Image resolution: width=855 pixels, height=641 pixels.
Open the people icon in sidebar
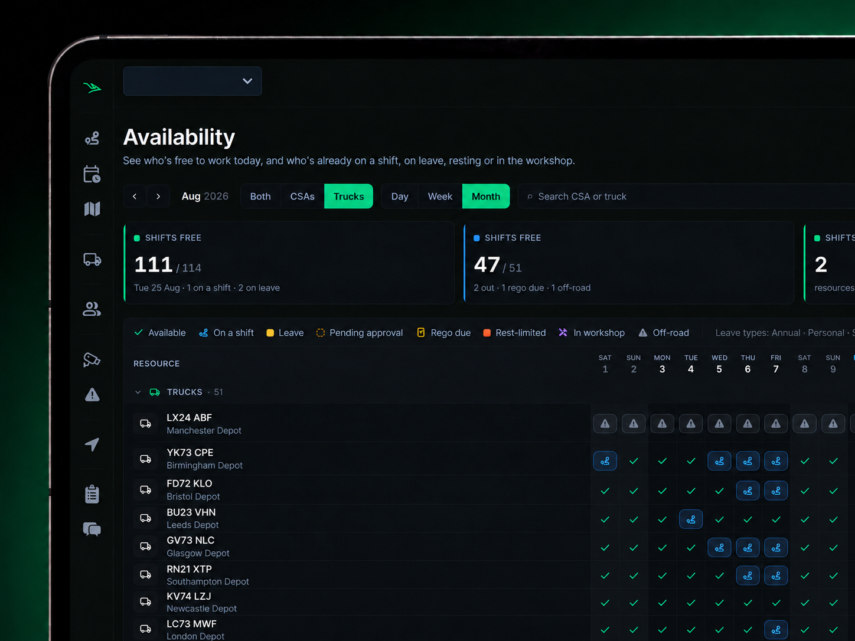92,309
